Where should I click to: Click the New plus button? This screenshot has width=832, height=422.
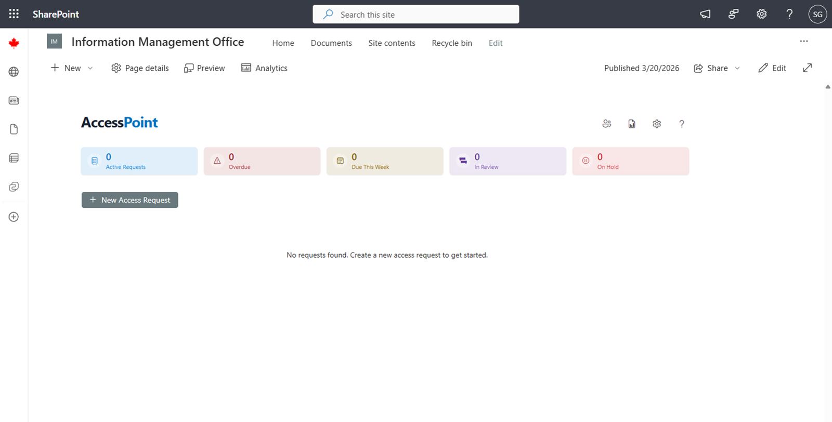click(66, 68)
